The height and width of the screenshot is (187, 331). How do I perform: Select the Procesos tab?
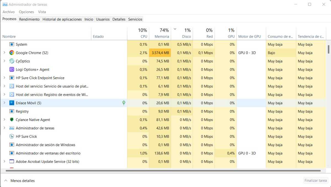(x=9, y=19)
